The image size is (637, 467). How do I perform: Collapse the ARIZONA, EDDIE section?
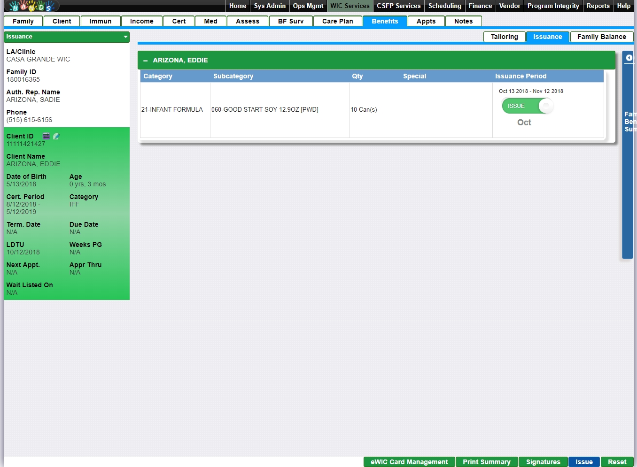click(145, 61)
